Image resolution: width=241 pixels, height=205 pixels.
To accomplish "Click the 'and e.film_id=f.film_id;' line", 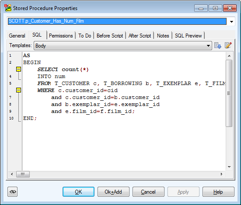I will (x=93, y=111).
